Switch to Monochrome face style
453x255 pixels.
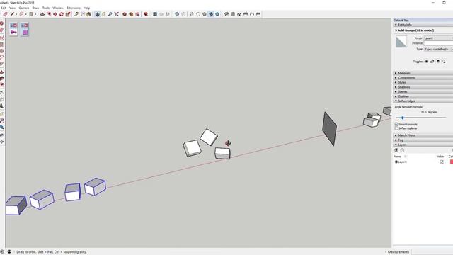217,14
